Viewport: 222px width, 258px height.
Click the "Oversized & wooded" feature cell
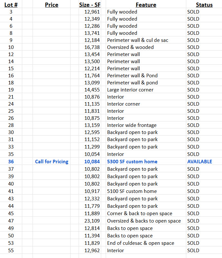coord(130,47)
